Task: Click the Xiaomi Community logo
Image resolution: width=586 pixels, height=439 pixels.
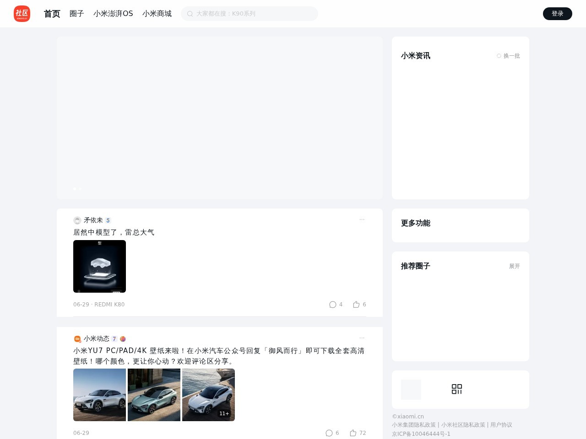Action: [x=22, y=14]
